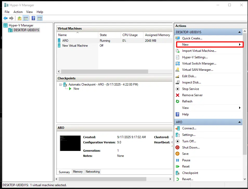Image resolution: width=248 pixels, height=189 pixels.
Task: Select DESKTOP-UE0DJ1S server in tree
Action: coord(27,30)
